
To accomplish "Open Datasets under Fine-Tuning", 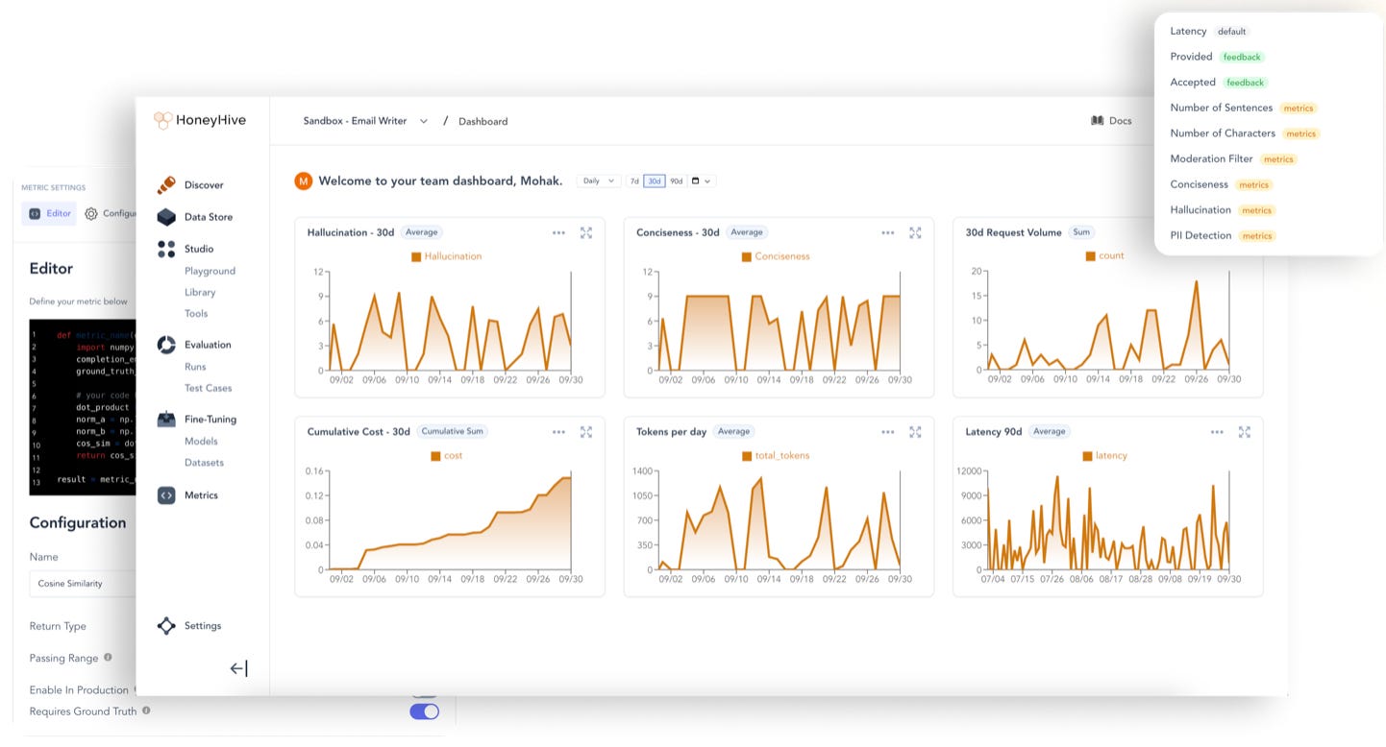I will (204, 463).
